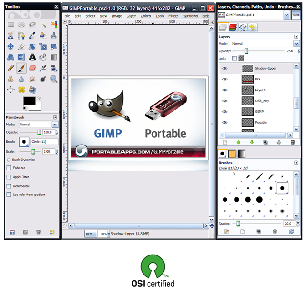Screen dimensions: 306x290
Task: Open the Brushes panel menu arrow
Action: (x=296, y=163)
